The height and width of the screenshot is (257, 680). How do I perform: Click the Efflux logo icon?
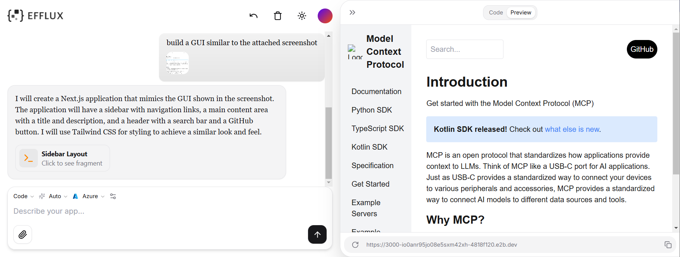(16, 16)
